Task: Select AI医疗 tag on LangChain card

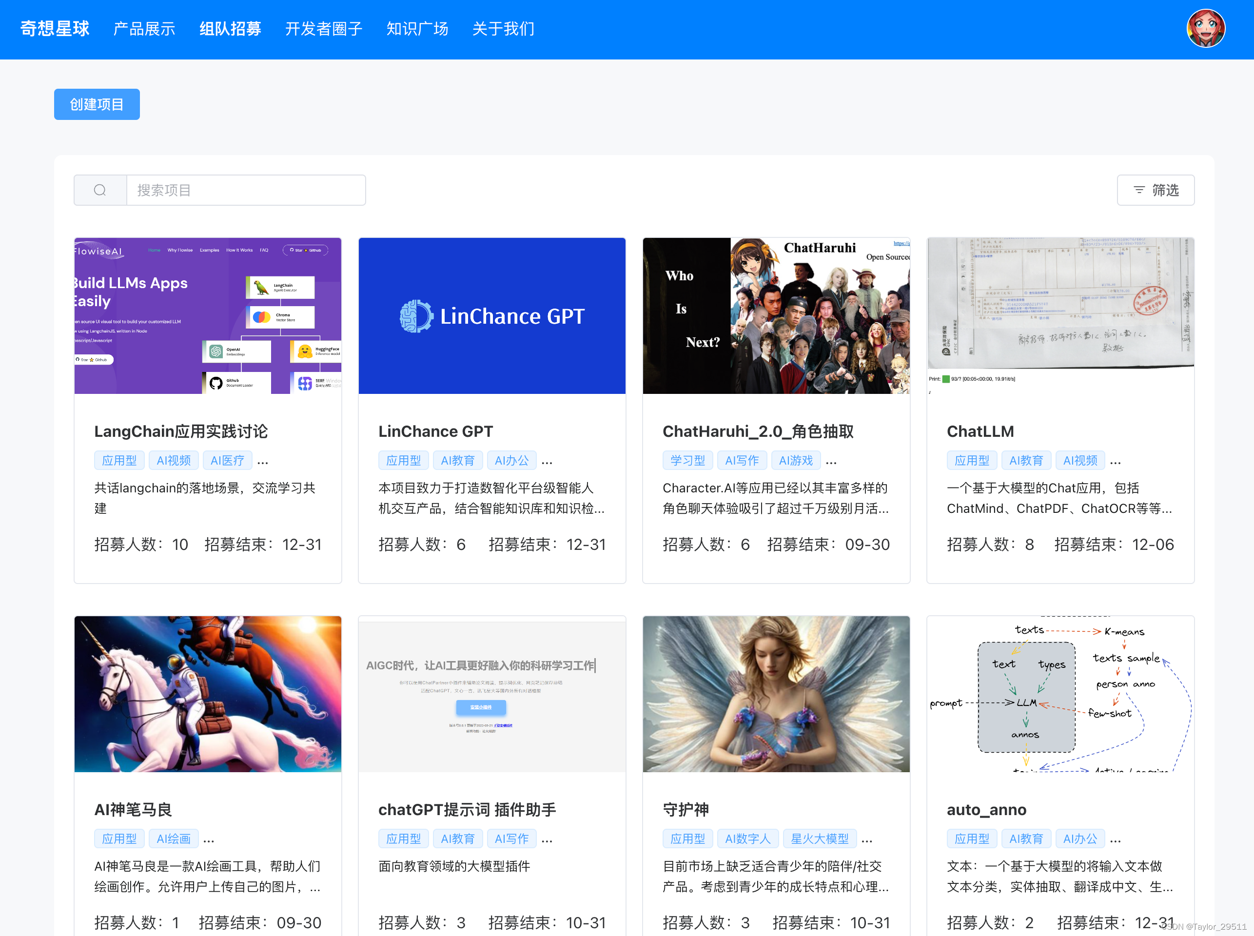Action: click(x=227, y=461)
